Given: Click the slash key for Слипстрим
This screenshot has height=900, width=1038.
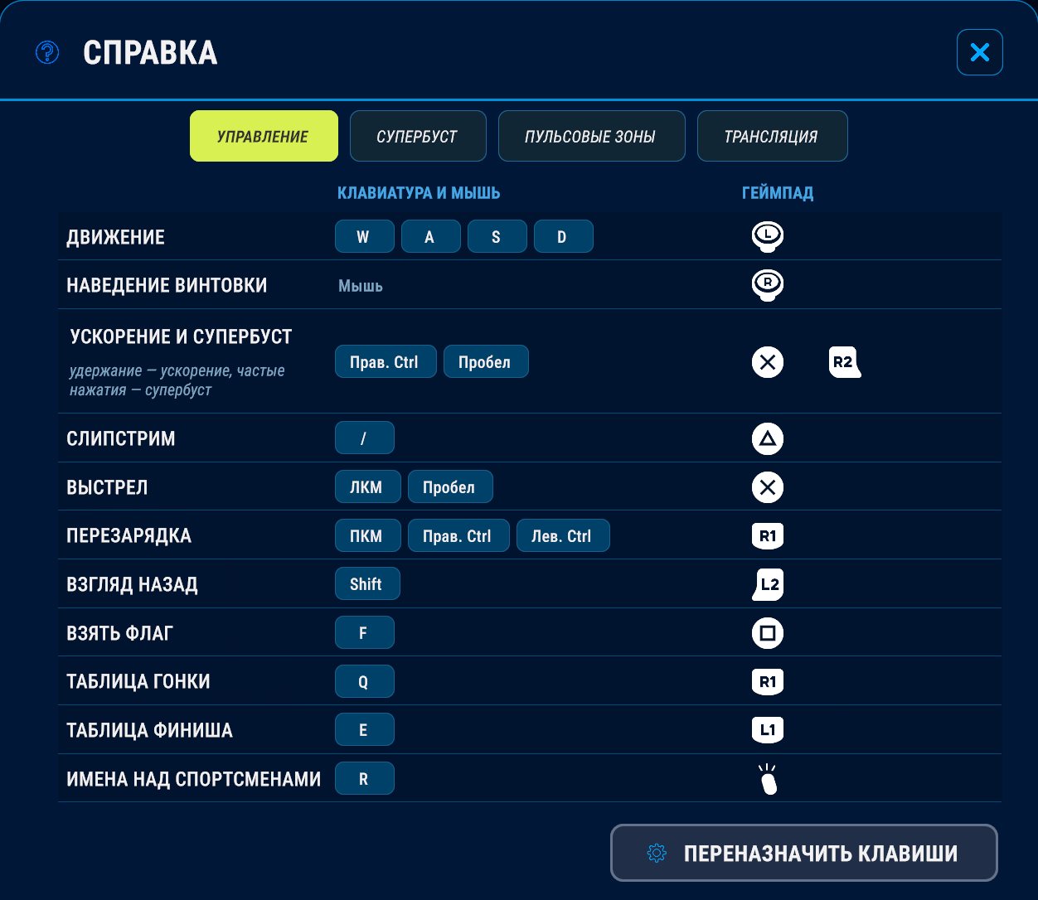Looking at the screenshot, I should 365,438.
